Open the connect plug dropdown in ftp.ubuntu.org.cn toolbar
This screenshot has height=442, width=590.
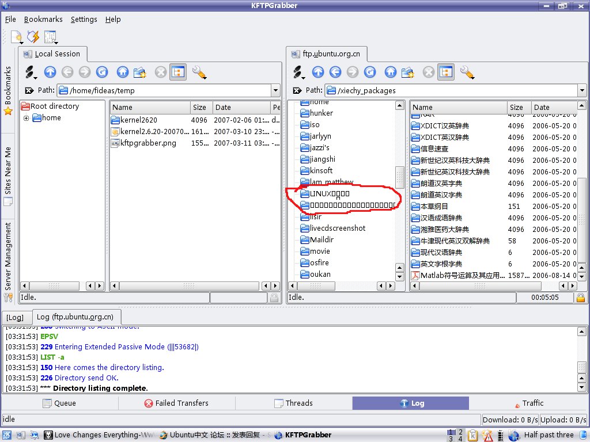pyautogui.click(x=299, y=72)
